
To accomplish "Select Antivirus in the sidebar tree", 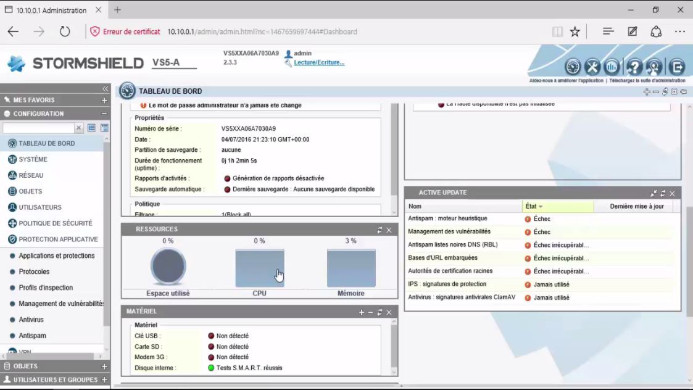I will (x=31, y=320).
